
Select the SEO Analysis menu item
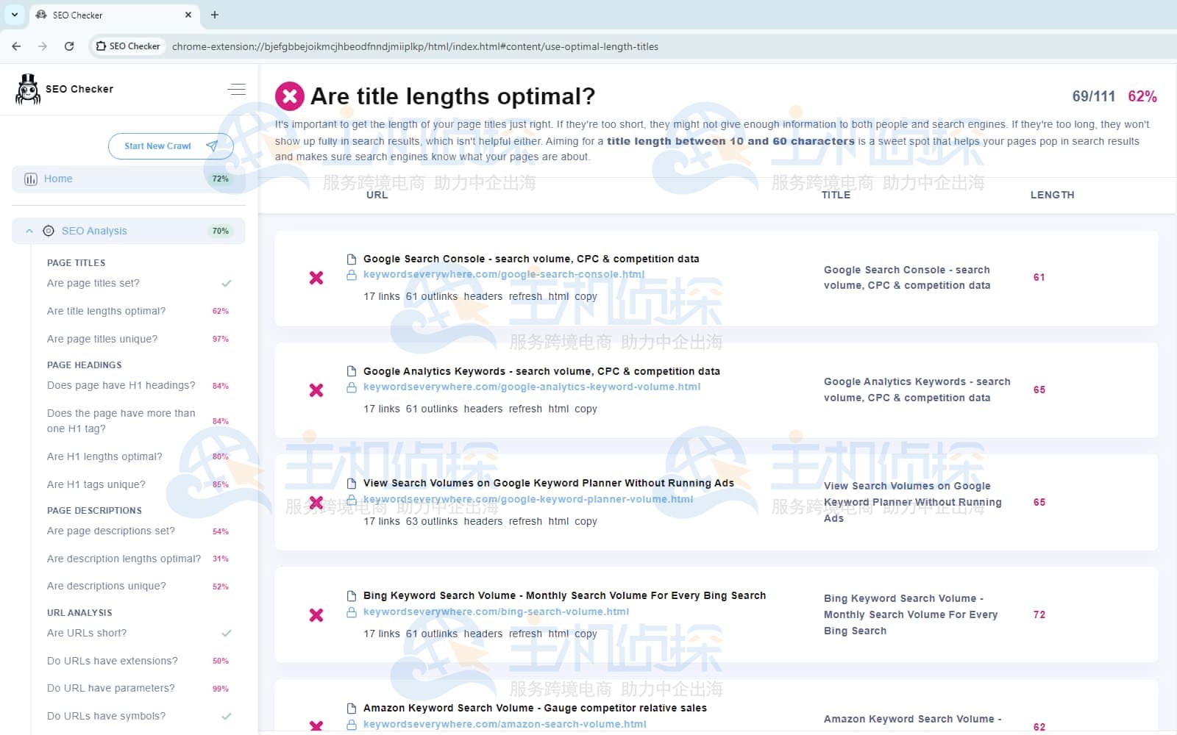[x=129, y=231]
